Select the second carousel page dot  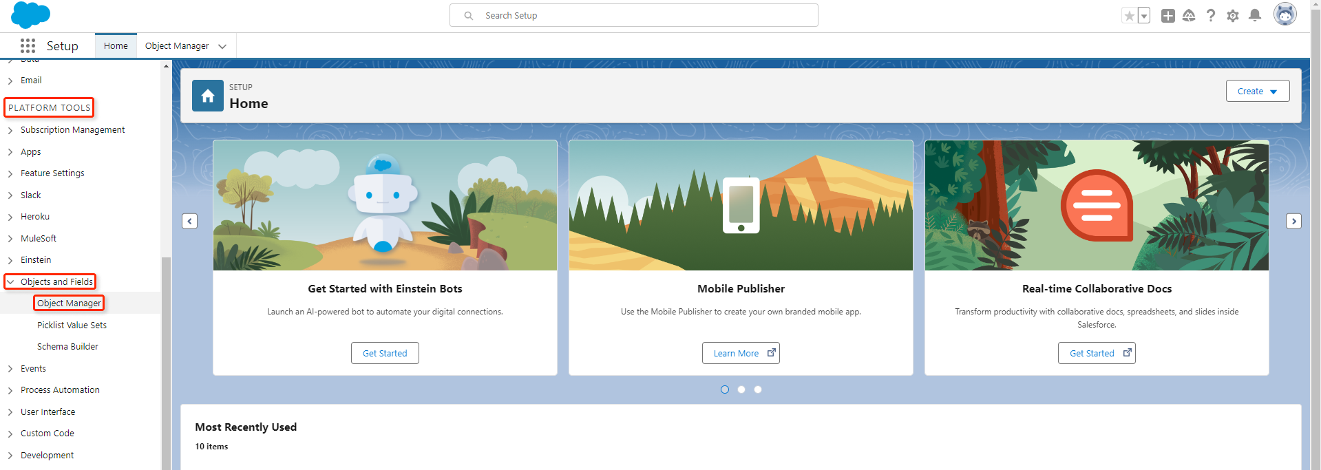coord(741,389)
